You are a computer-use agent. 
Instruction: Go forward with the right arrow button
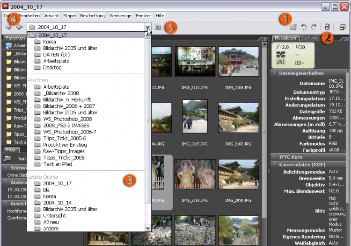coord(19,27)
